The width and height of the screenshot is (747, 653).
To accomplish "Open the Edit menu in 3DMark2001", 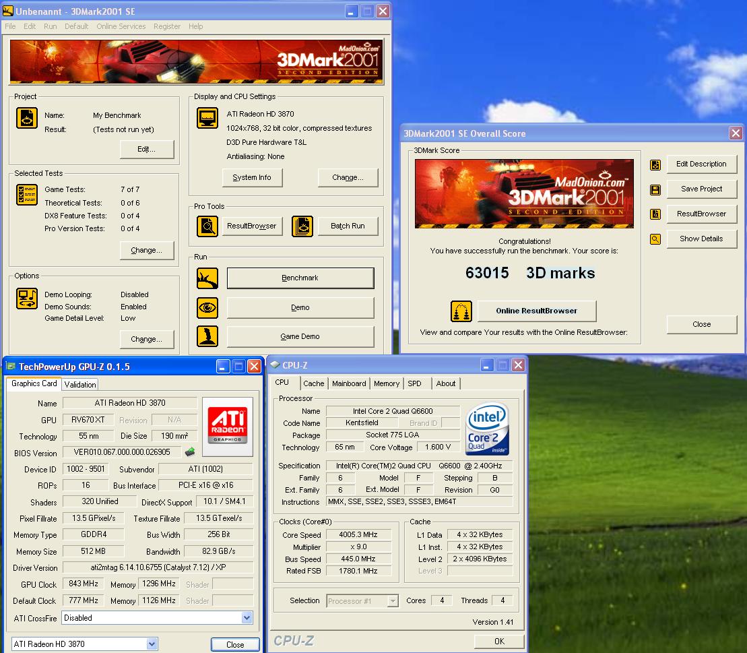I will coord(30,26).
